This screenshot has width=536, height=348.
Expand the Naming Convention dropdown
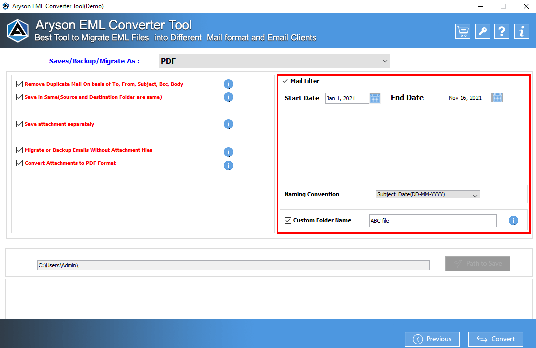click(428, 194)
